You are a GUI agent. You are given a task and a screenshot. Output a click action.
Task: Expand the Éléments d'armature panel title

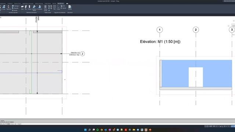coord(32,12)
